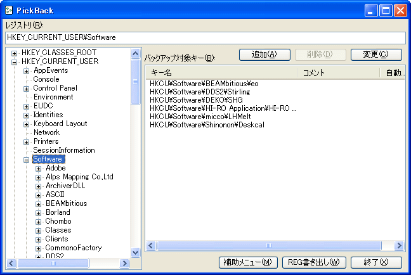Click the レジストリ path input field
The width and height of the screenshot is (411, 275).
[x=205, y=38]
